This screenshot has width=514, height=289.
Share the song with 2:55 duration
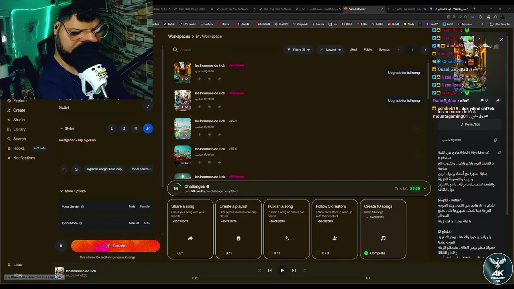[x=219, y=135]
